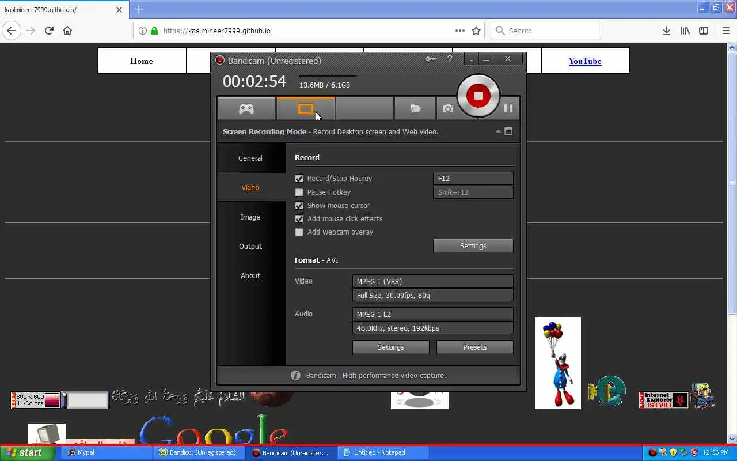Switch to Mypal taskbar button
This screenshot has width=737, height=461.
click(x=105, y=453)
